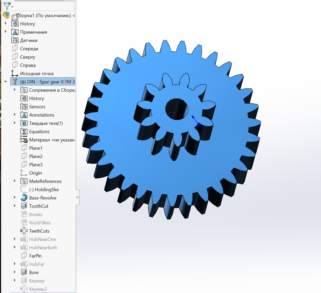Viewport: 321px width, 293px height.
Task: Click the Сопряжения в Сборка mates icon
Action: [x=24, y=90]
